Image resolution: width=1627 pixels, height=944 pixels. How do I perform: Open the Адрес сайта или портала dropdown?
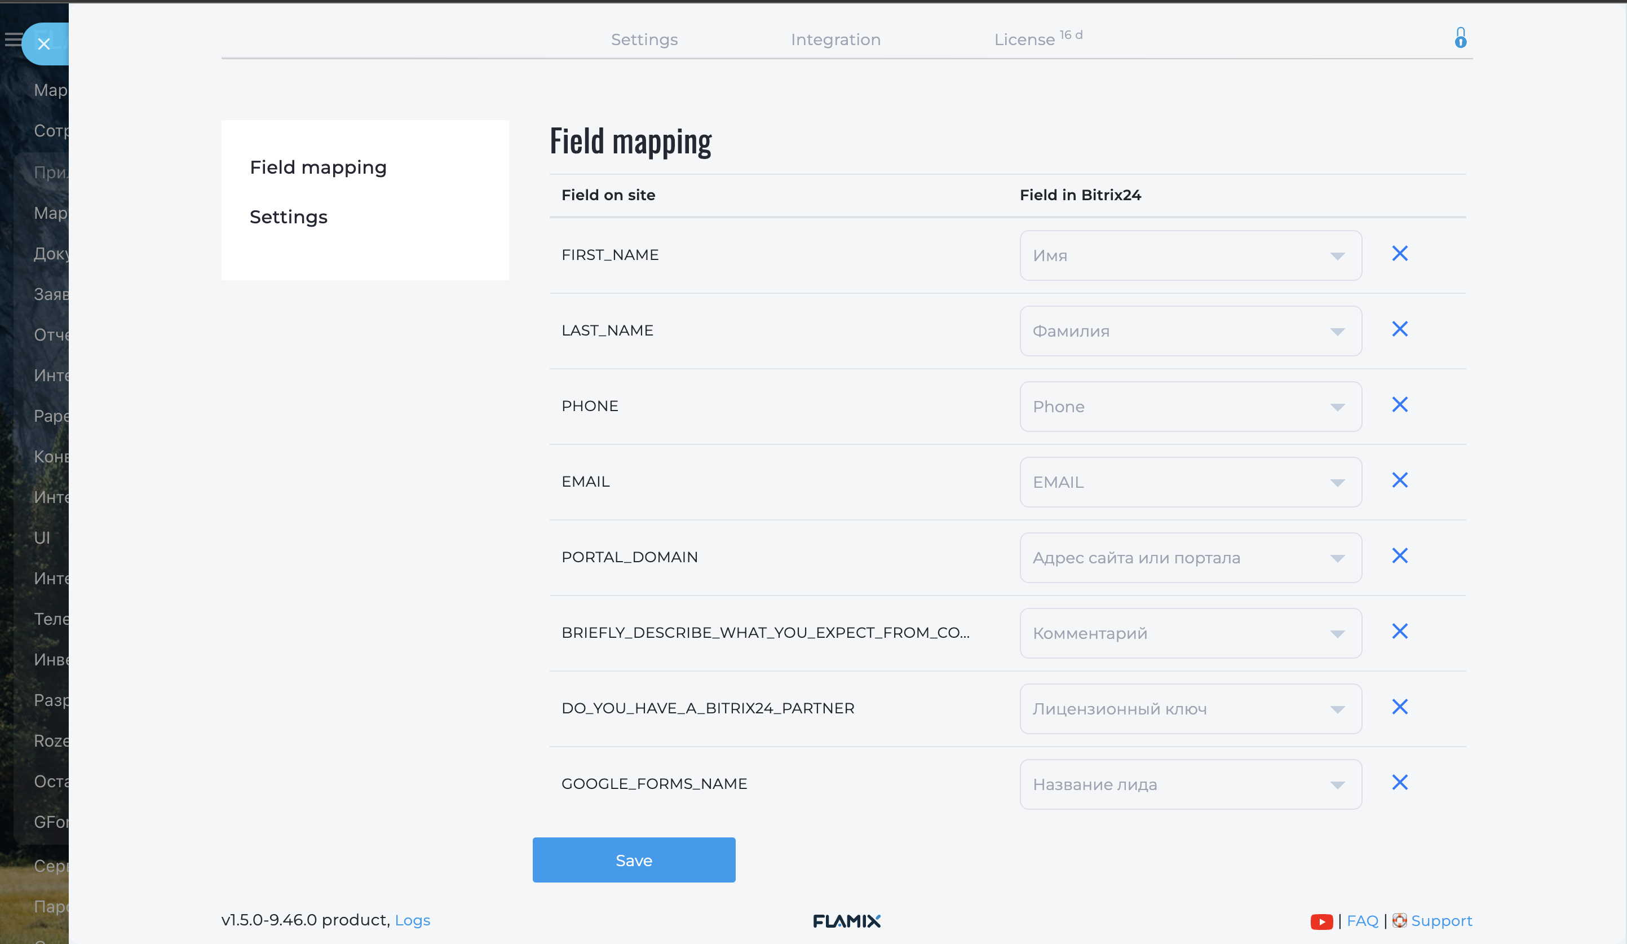point(1190,558)
